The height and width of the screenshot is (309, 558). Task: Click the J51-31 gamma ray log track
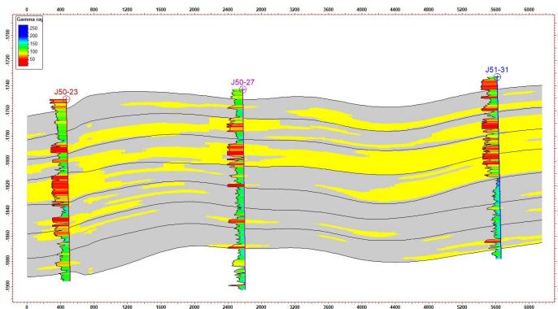click(x=491, y=168)
